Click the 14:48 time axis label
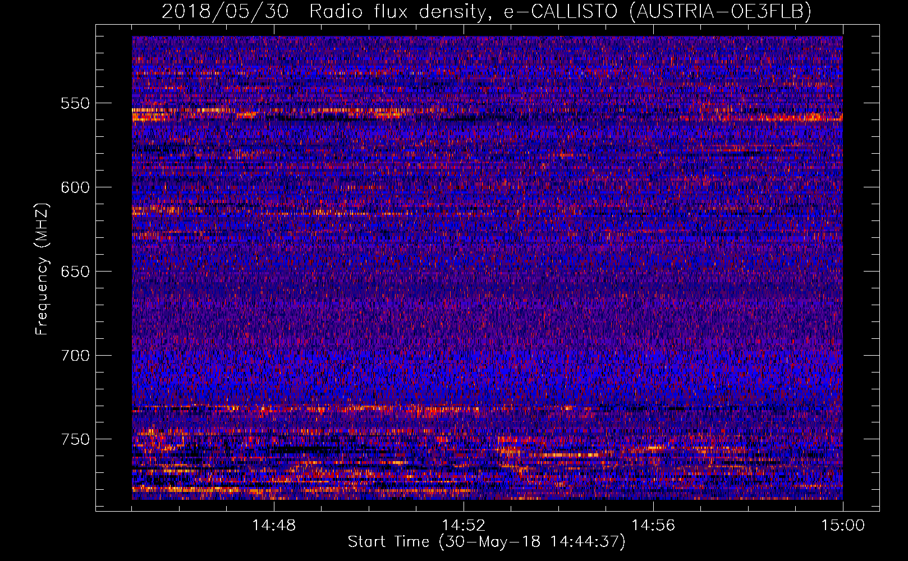The width and height of the screenshot is (908, 561). pos(274,526)
